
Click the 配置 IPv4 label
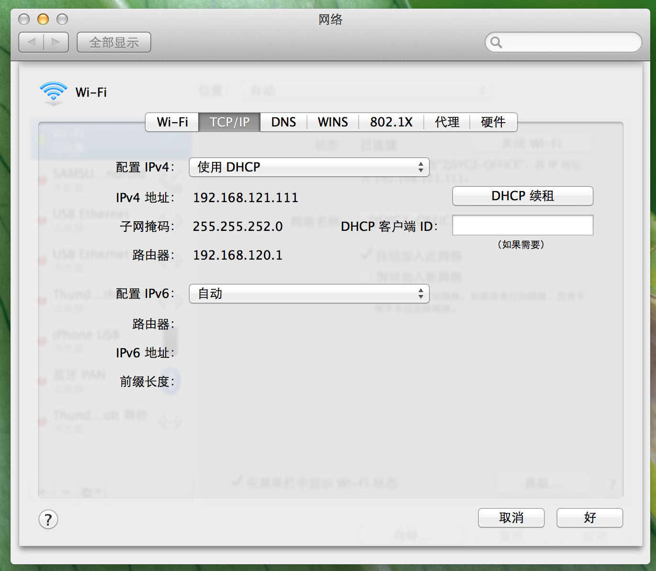pyautogui.click(x=145, y=167)
